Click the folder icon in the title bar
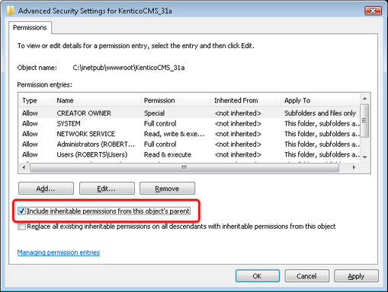The width and height of the screenshot is (388, 292). [11, 11]
